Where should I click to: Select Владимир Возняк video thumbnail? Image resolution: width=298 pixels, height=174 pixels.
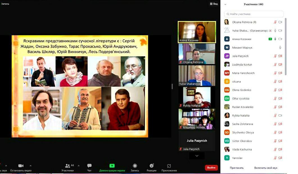(x=197, y=119)
